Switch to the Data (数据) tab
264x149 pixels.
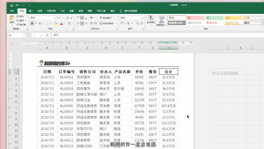coord(71,11)
